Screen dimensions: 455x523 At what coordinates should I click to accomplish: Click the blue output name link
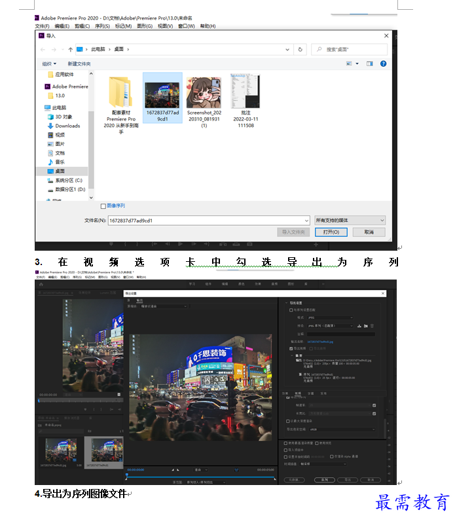320,342
